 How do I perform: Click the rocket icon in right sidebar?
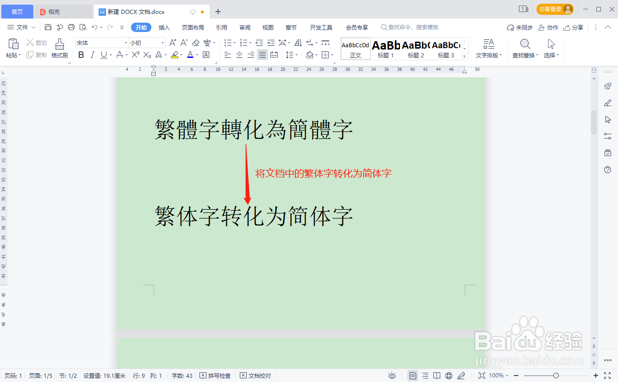click(608, 86)
